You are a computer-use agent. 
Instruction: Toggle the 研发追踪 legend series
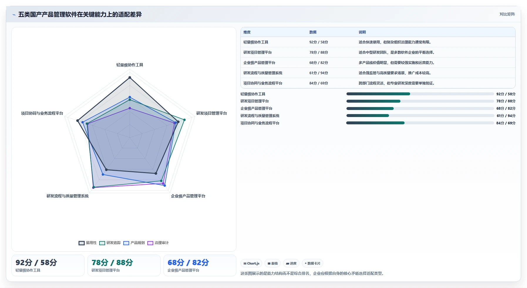point(110,243)
